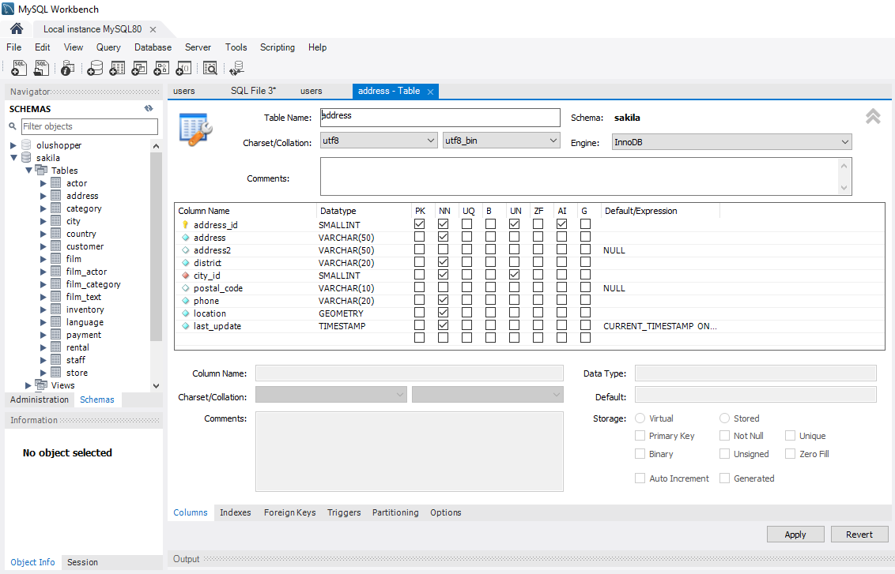This screenshot has height=574, width=895.
Task: Open the utf8 charset dropdown
Action: (x=379, y=141)
